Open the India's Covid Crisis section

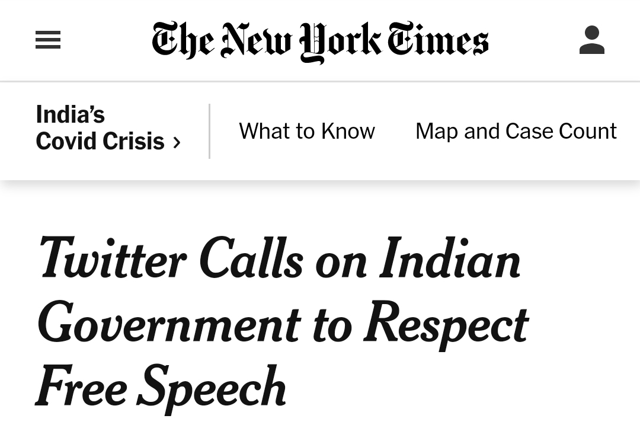pos(101,128)
